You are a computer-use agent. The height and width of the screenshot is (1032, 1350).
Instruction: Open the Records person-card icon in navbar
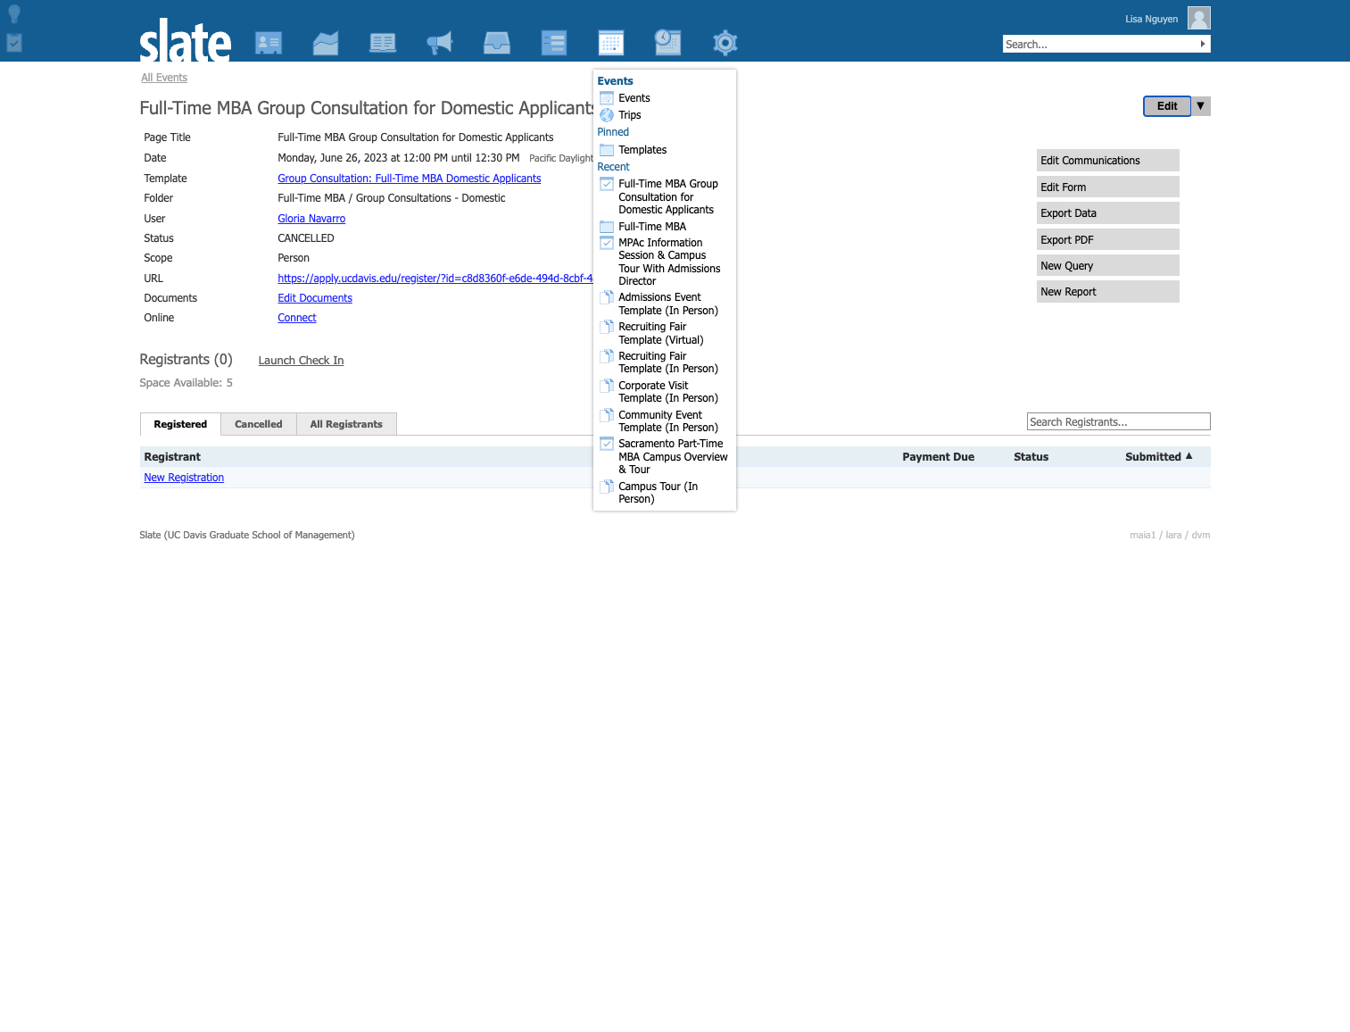coord(269,43)
